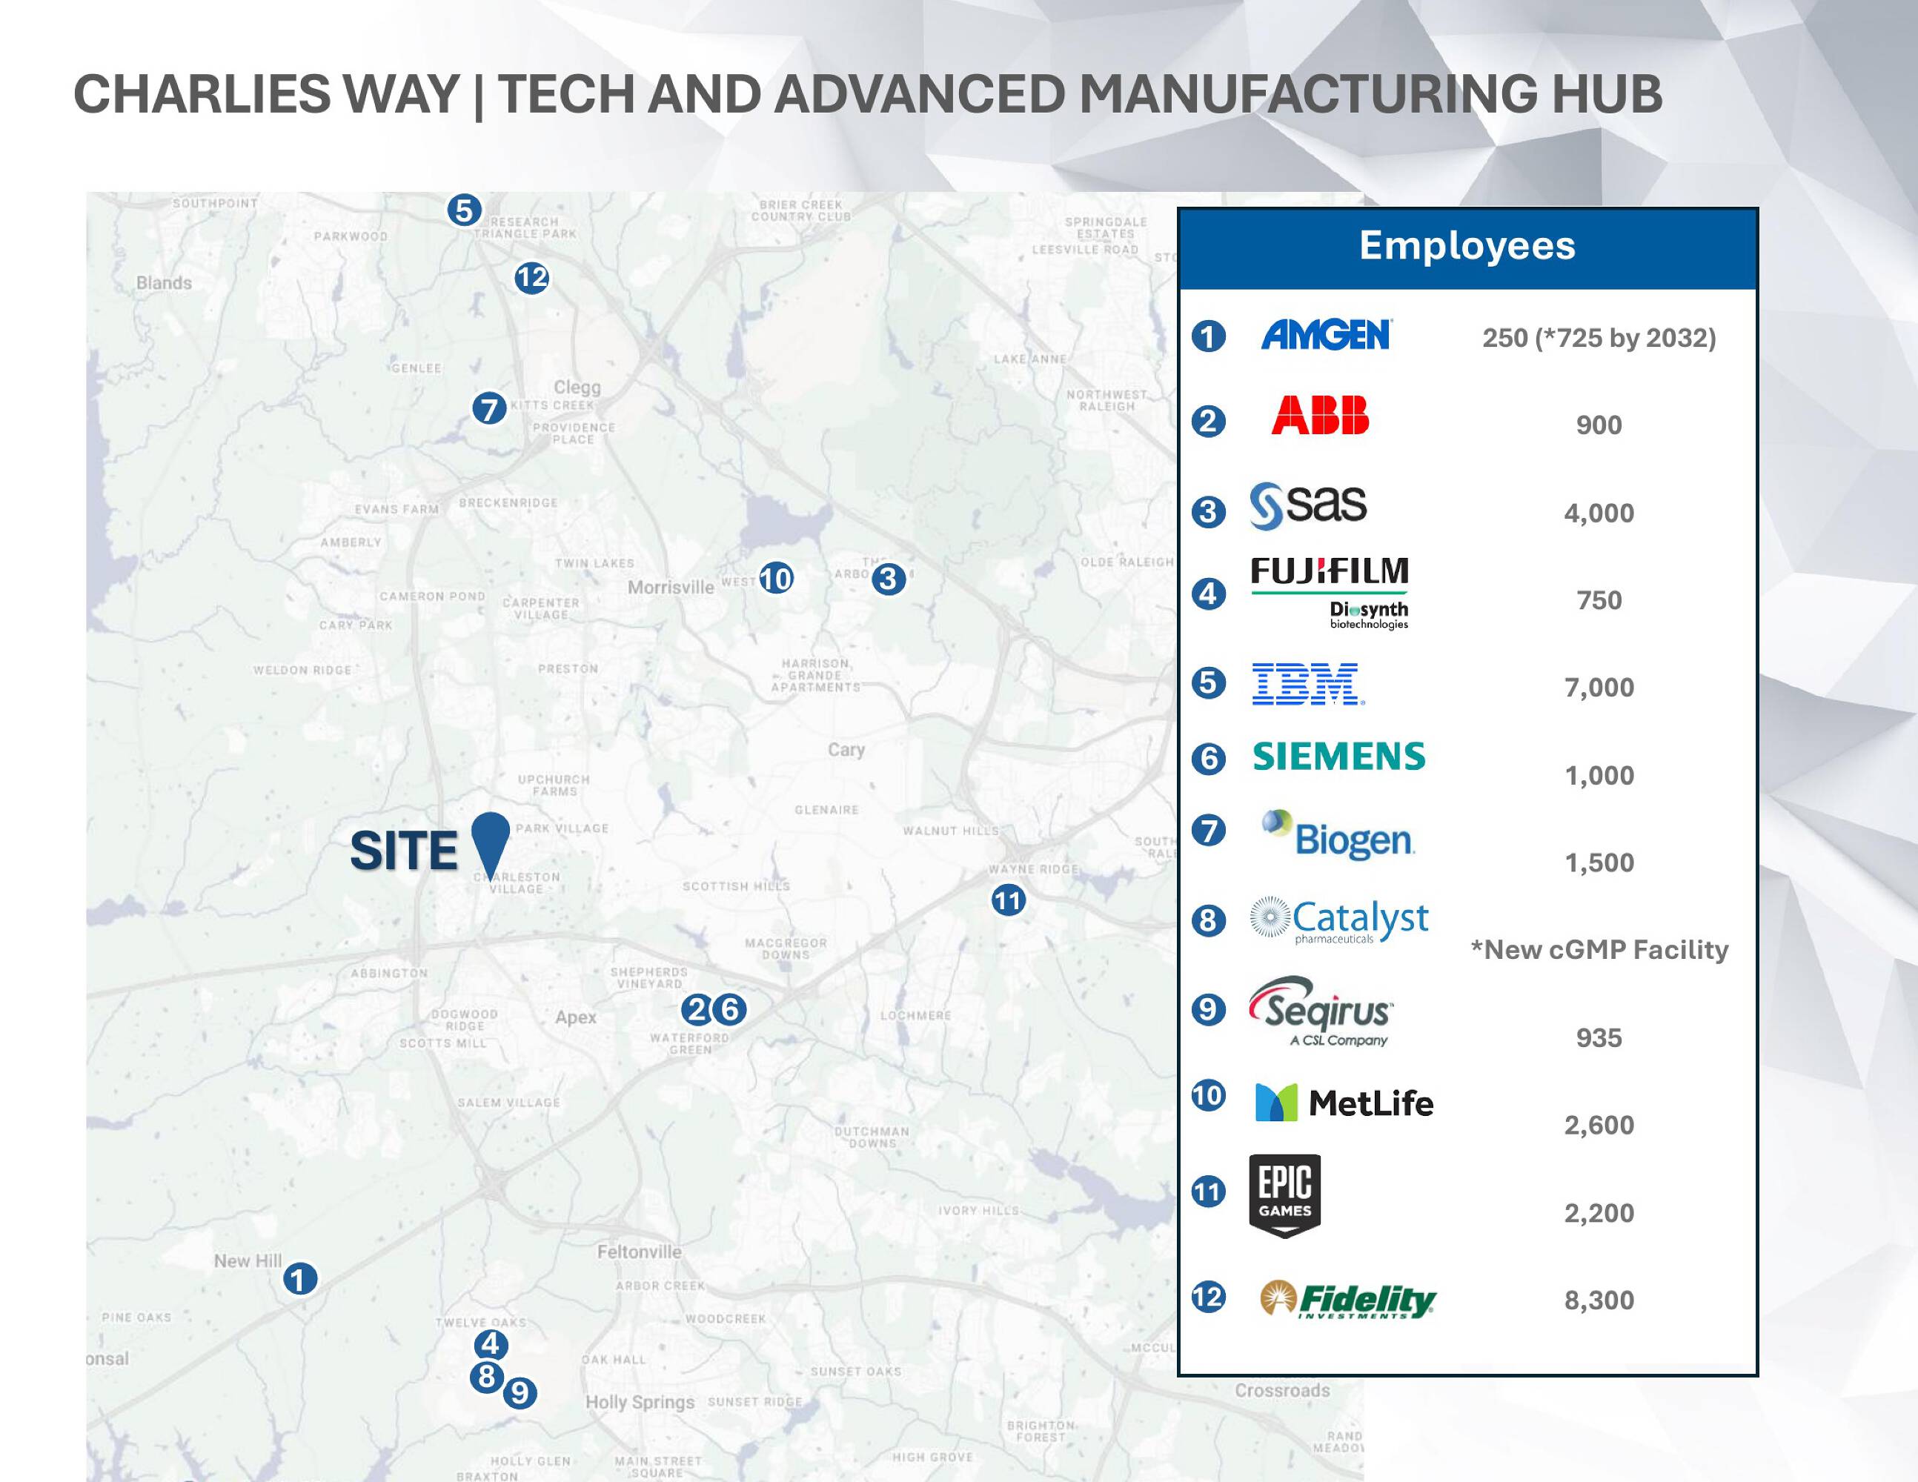1918x1482 pixels.
Task: Click legend badge 12 beside Fidelity
Action: [1209, 1297]
